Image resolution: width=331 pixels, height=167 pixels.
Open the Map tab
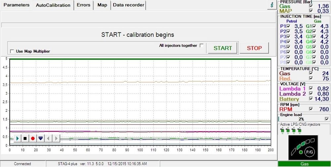(x=102, y=5)
